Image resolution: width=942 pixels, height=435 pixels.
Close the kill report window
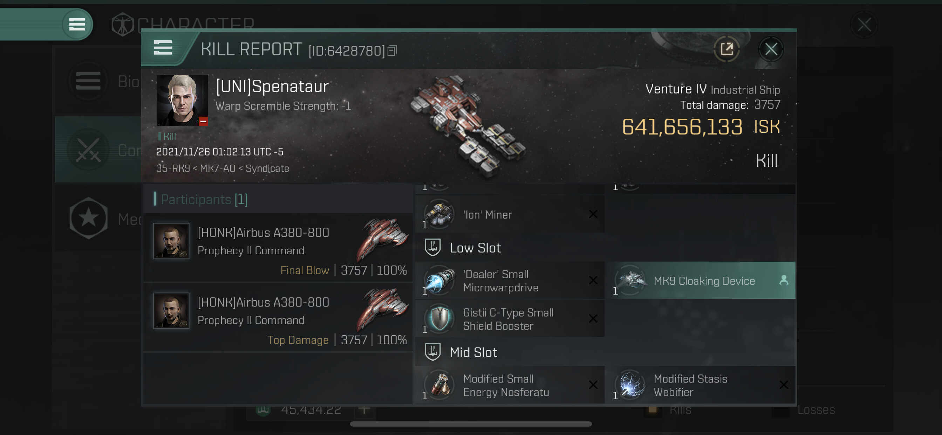point(771,49)
